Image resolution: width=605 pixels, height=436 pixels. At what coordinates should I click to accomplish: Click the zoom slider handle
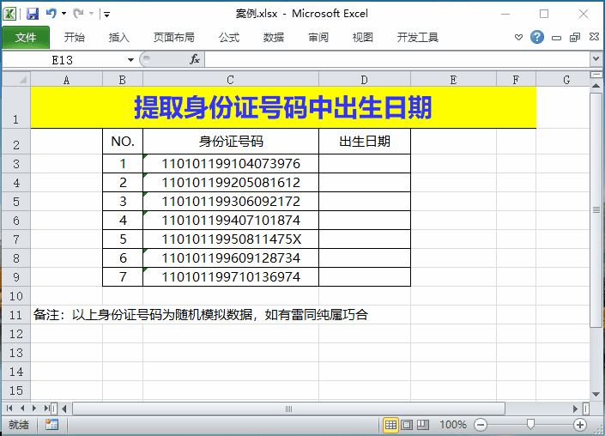click(x=531, y=424)
